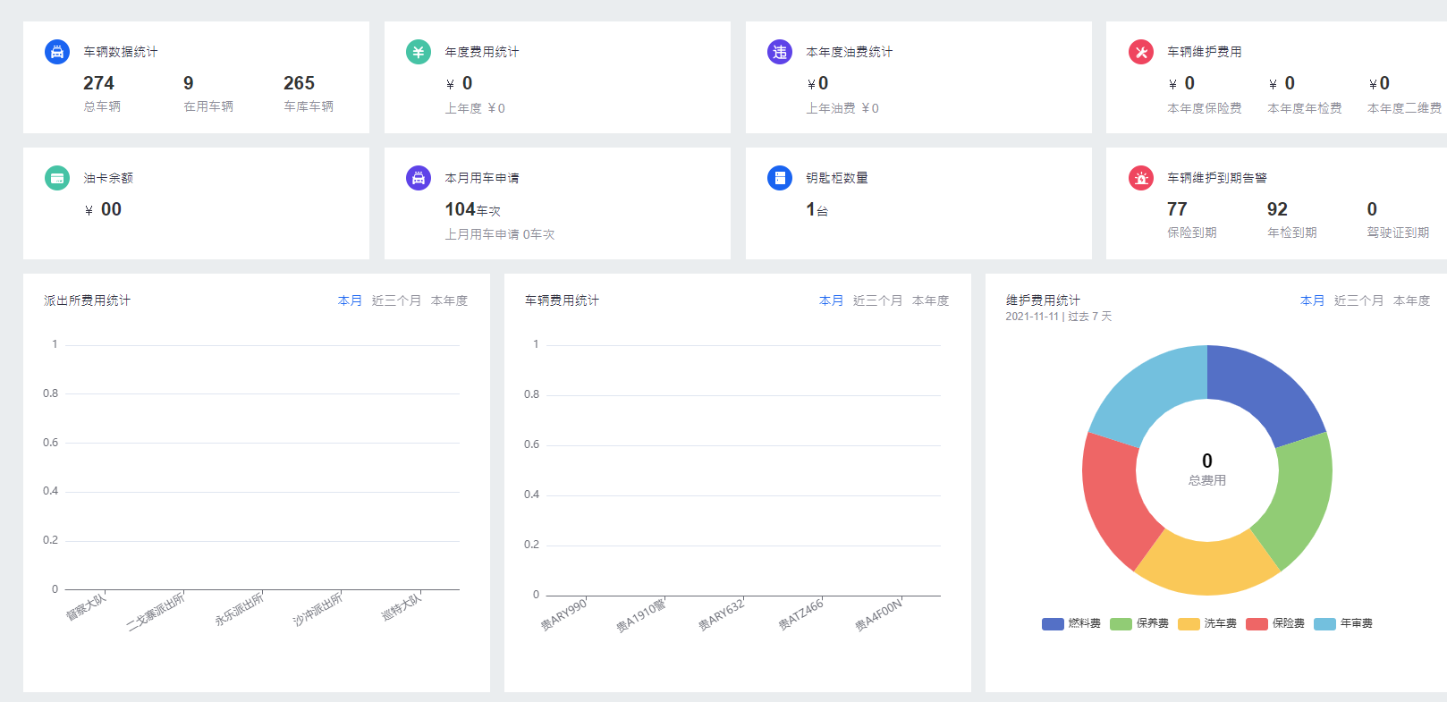Image resolution: width=1447 pixels, height=702 pixels.
Task: Click the blue car icon for 车辆数据统计
Action: (57, 52)
